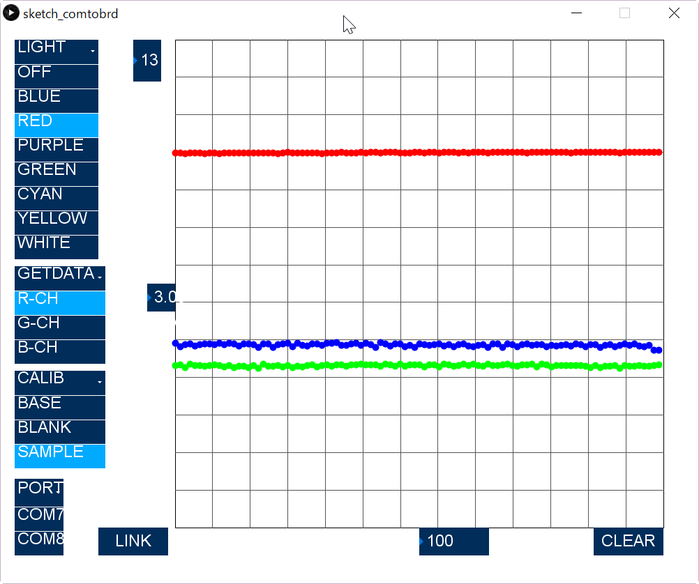Select GREEN light option
The width and height of the screenshot is (699, 584).
click(x=57, y=174)
